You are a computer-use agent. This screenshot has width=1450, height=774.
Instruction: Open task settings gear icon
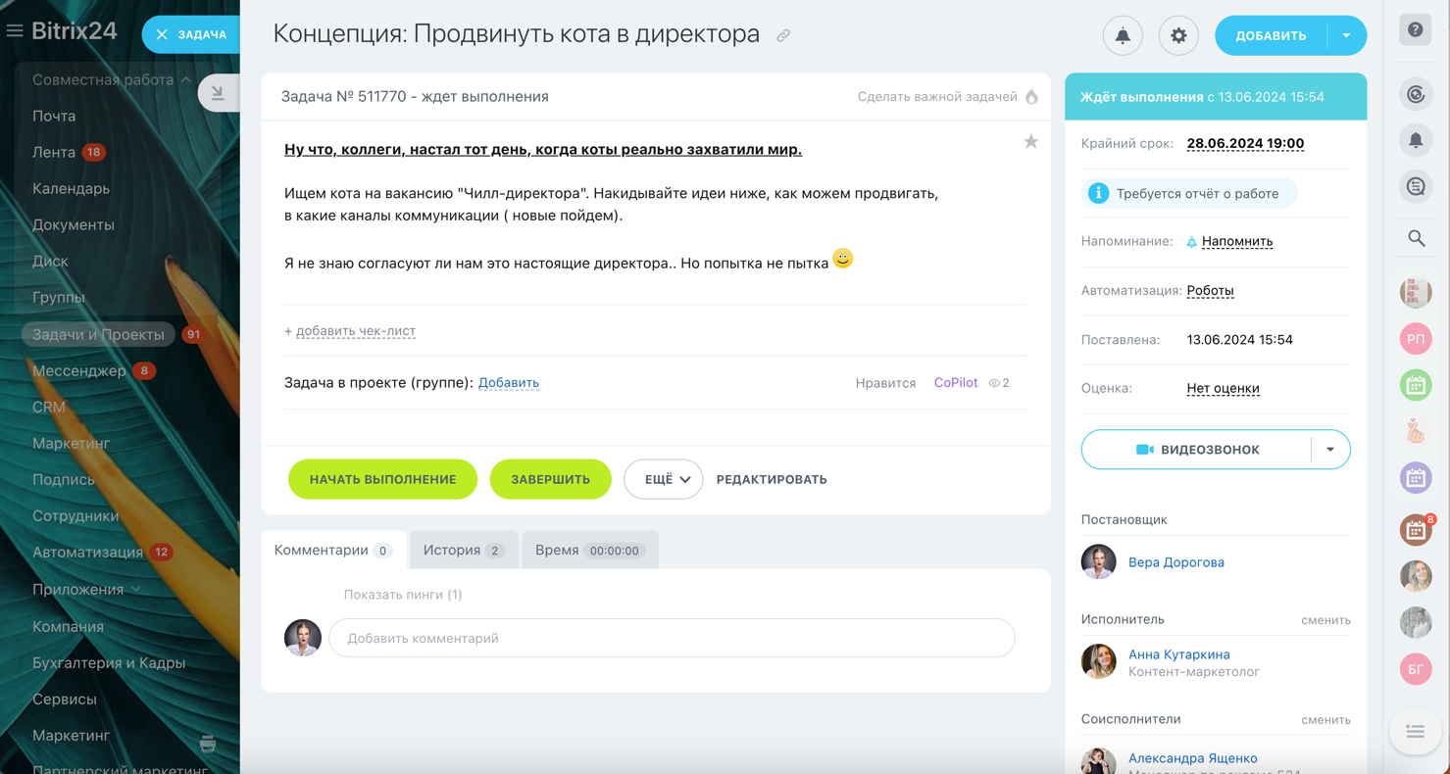[1178, 36]
